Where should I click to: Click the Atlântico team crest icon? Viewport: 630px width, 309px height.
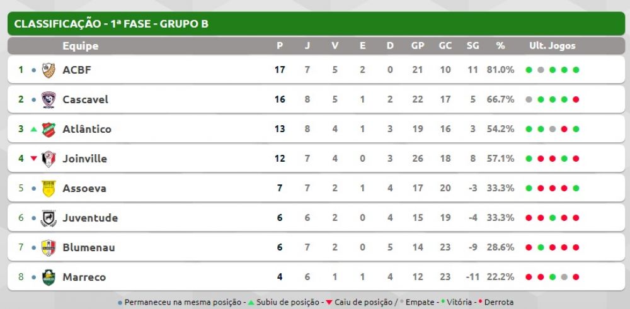tap(49, 129)
